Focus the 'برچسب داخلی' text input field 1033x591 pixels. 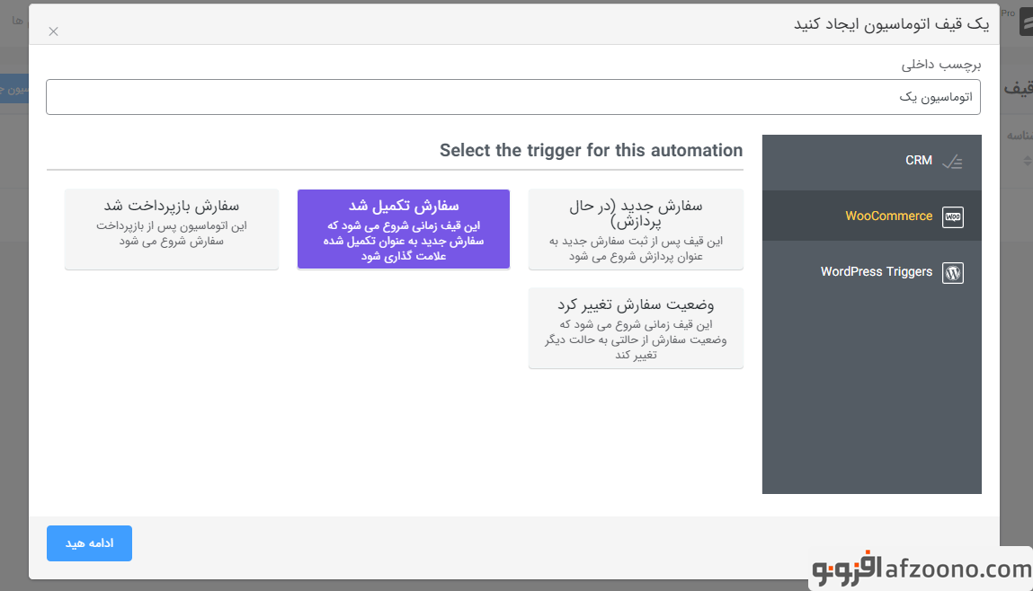pyautogui.click(x=512, y=97)
